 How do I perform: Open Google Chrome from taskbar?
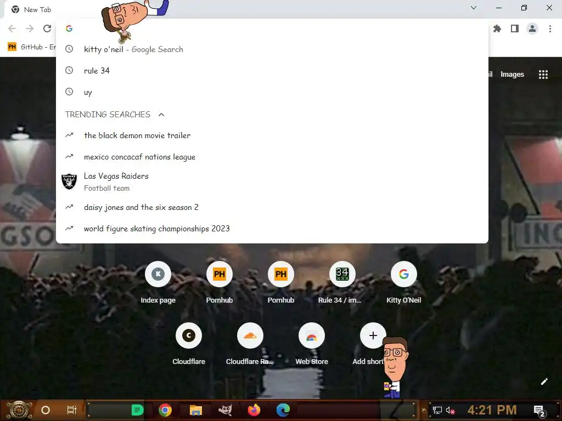[x=165, y=410]
